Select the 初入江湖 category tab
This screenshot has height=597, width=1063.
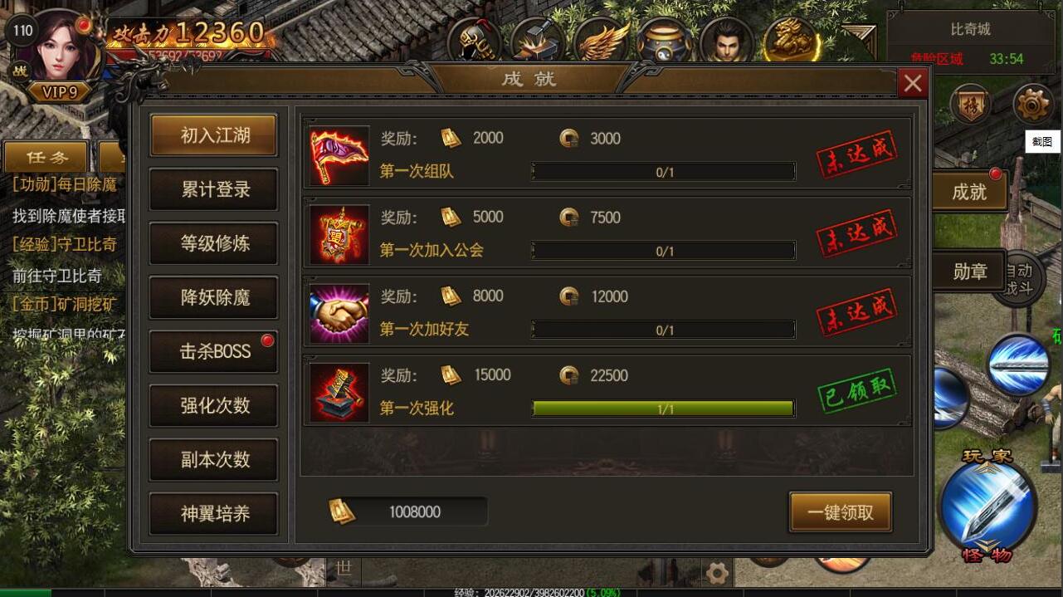(x=215, y=135)
